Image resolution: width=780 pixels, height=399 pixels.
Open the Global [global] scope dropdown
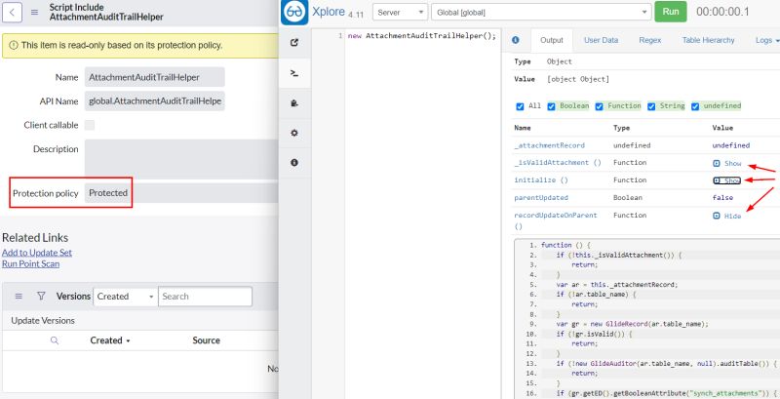click(541, 12)
